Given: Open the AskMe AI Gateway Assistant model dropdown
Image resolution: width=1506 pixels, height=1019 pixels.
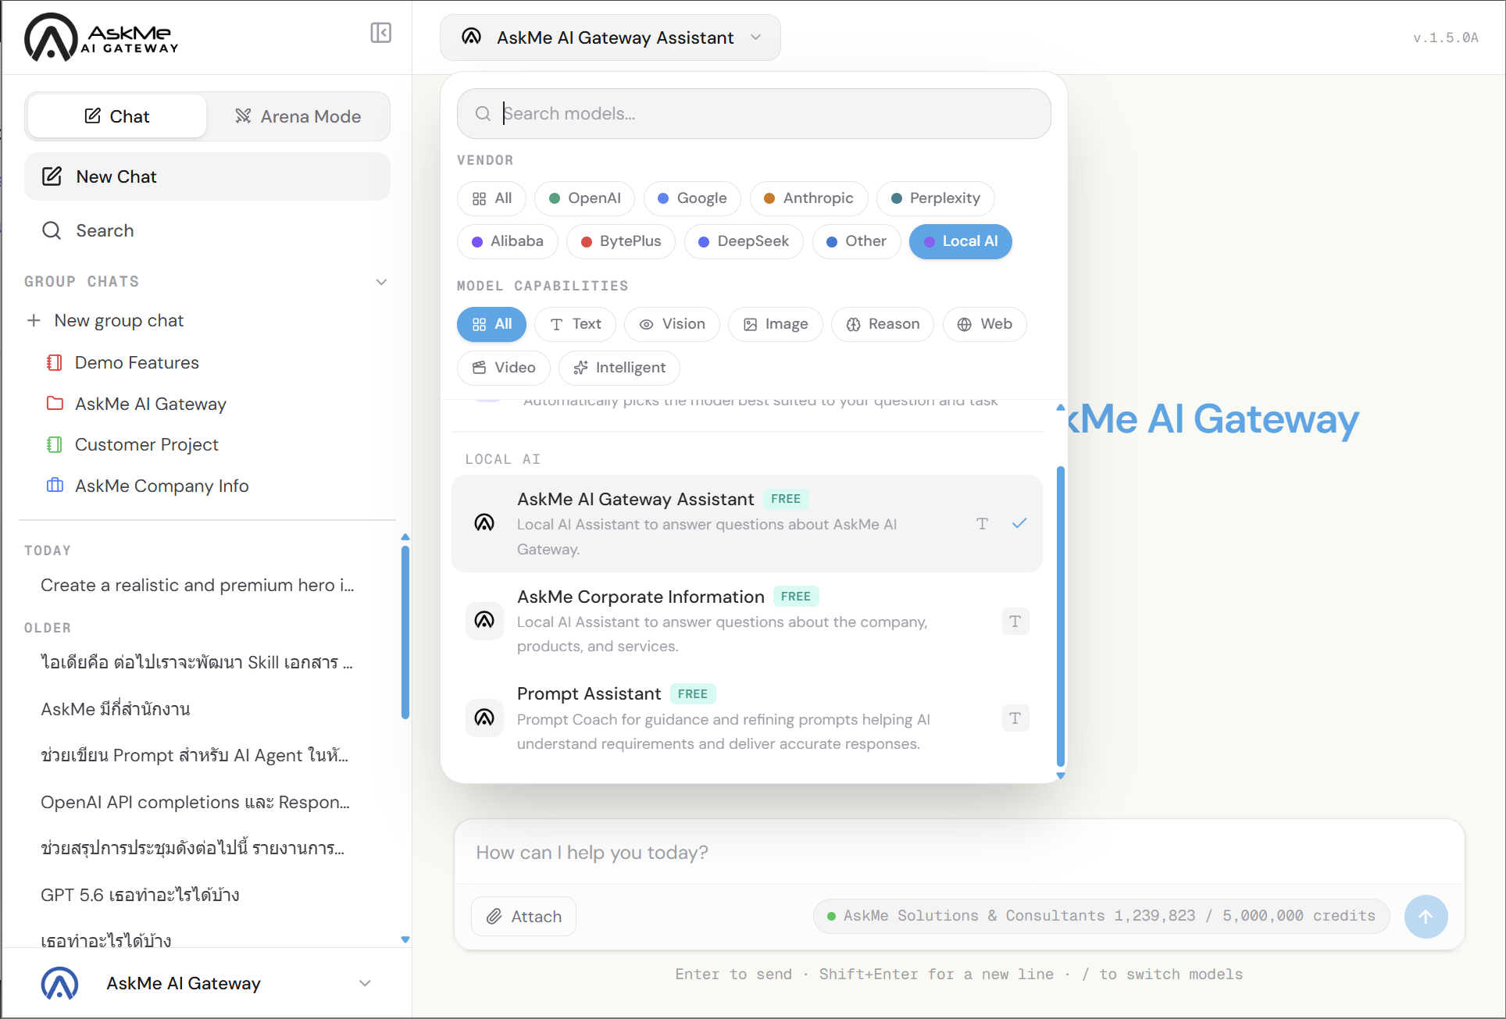Looking at the screenshot, I should click(610, 37).
